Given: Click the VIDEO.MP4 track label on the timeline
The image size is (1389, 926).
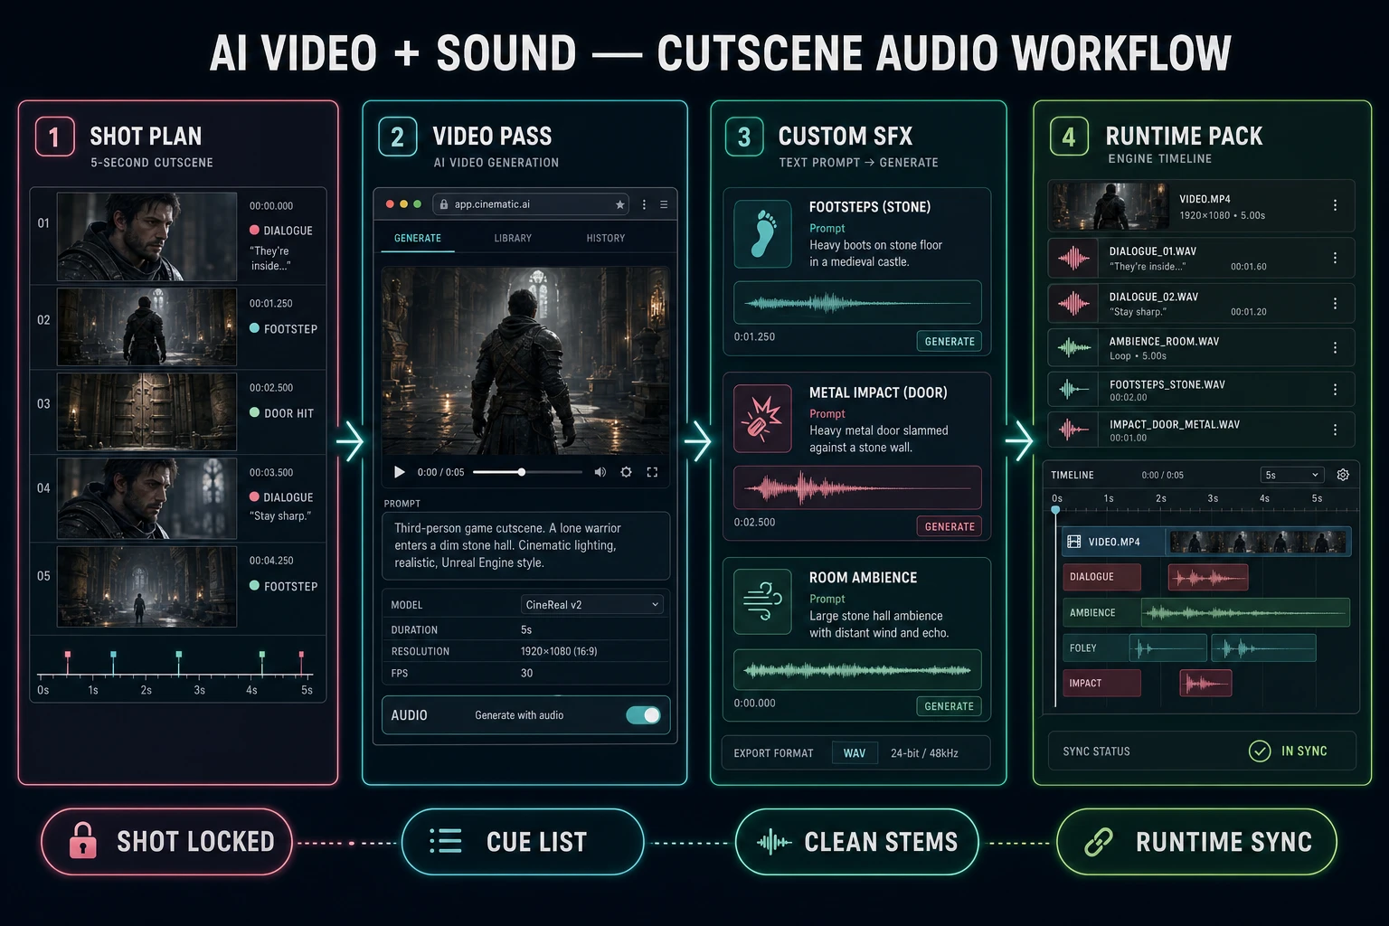Looking at the screenshot, I should [1114, 542].
